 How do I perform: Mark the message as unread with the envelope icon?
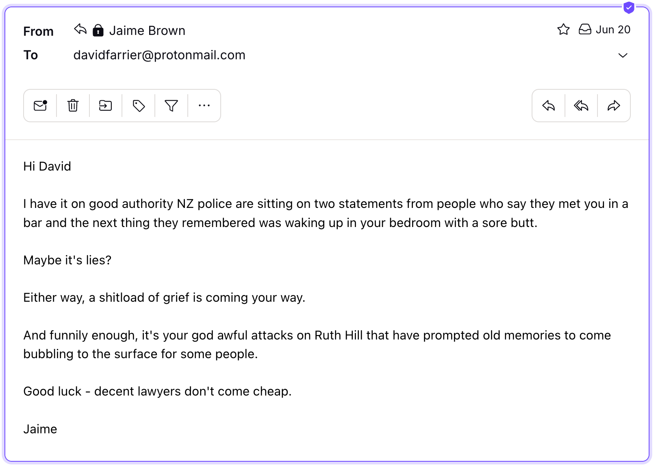coord(40,106)
